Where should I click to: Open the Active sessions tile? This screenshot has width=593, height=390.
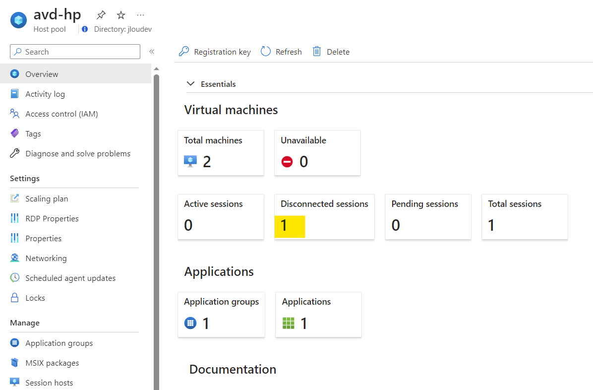point(221,217)
